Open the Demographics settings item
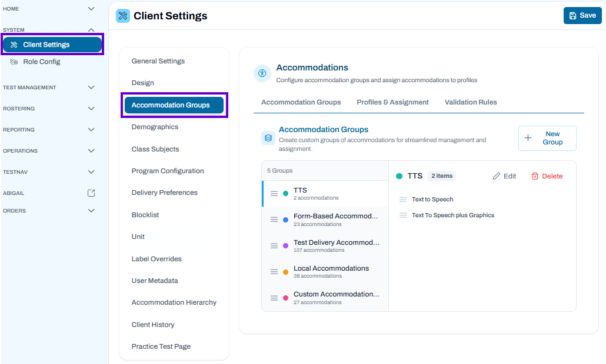The height and width of the screenshot is (364, 606). tap(155, 127)
